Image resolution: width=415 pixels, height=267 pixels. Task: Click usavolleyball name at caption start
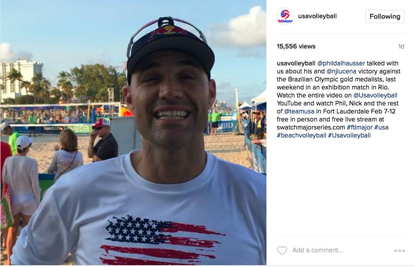coord(296,63)
